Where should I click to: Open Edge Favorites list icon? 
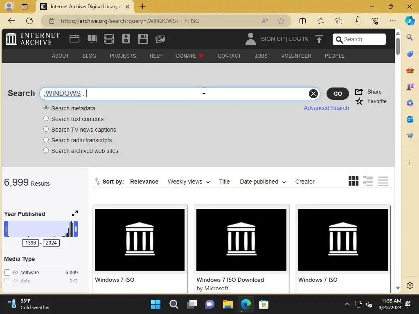pyautogui.click(x=321, y=21)
